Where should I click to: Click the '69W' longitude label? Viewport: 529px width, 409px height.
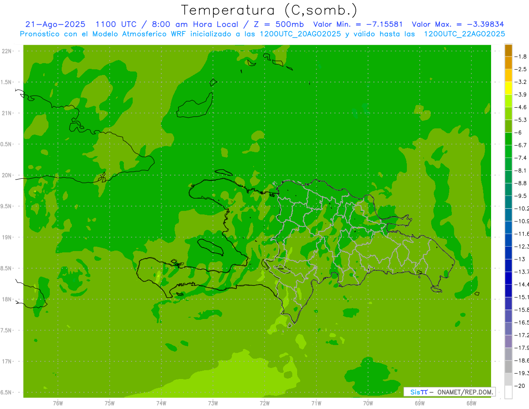(419, 403)
